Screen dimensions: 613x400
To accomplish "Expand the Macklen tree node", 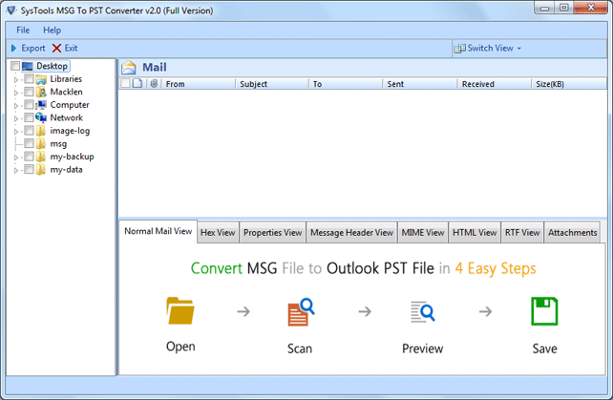I will (16, 93).
